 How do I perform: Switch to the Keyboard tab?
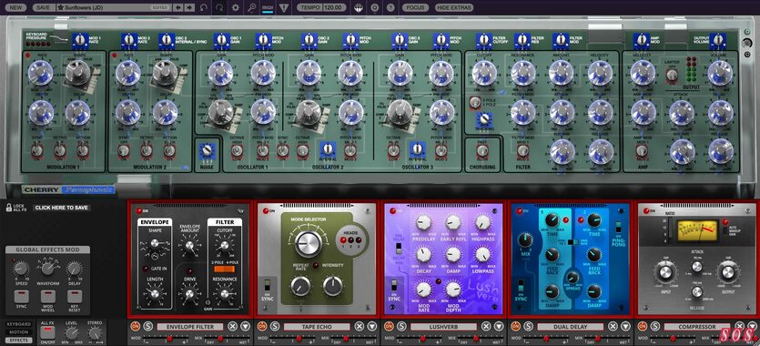[x=19, y=324]
